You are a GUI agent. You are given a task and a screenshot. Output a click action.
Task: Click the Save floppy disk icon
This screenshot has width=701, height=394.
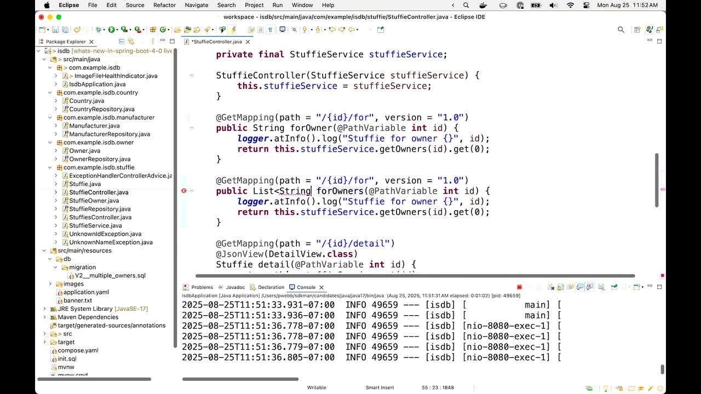56,30
